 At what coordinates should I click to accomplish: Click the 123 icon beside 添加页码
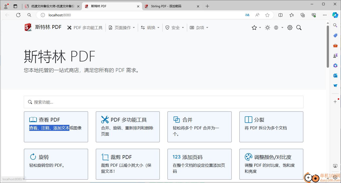point(177,157)
